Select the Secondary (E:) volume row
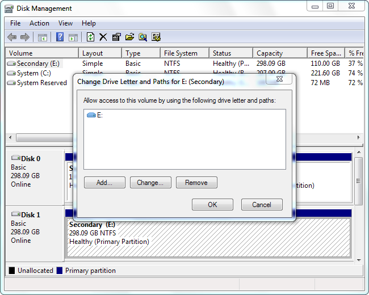This screenshot has height=295, width=369. point(184,64)
